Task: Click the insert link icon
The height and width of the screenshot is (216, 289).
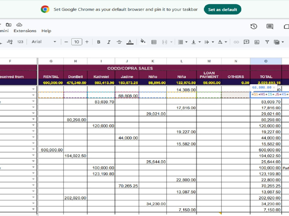Action: (236, 42)
